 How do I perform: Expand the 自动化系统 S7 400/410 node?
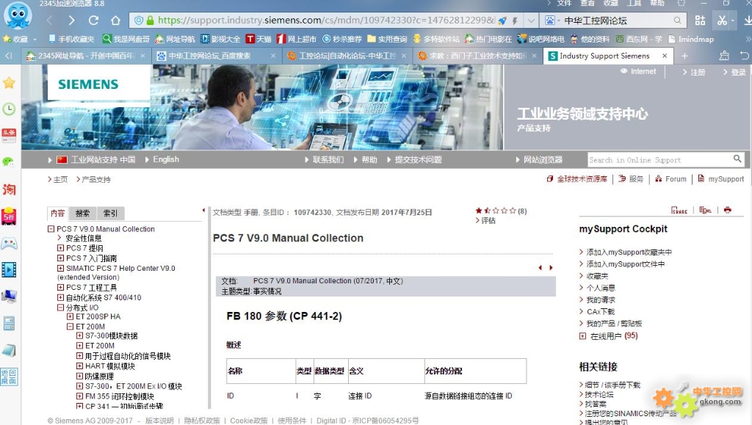(60, 297)
